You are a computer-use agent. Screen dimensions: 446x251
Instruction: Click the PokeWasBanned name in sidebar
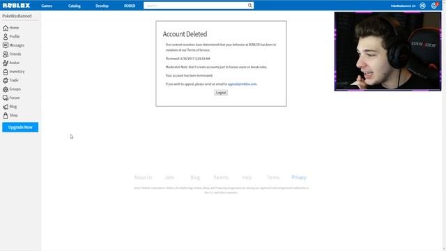pos(17,16)
